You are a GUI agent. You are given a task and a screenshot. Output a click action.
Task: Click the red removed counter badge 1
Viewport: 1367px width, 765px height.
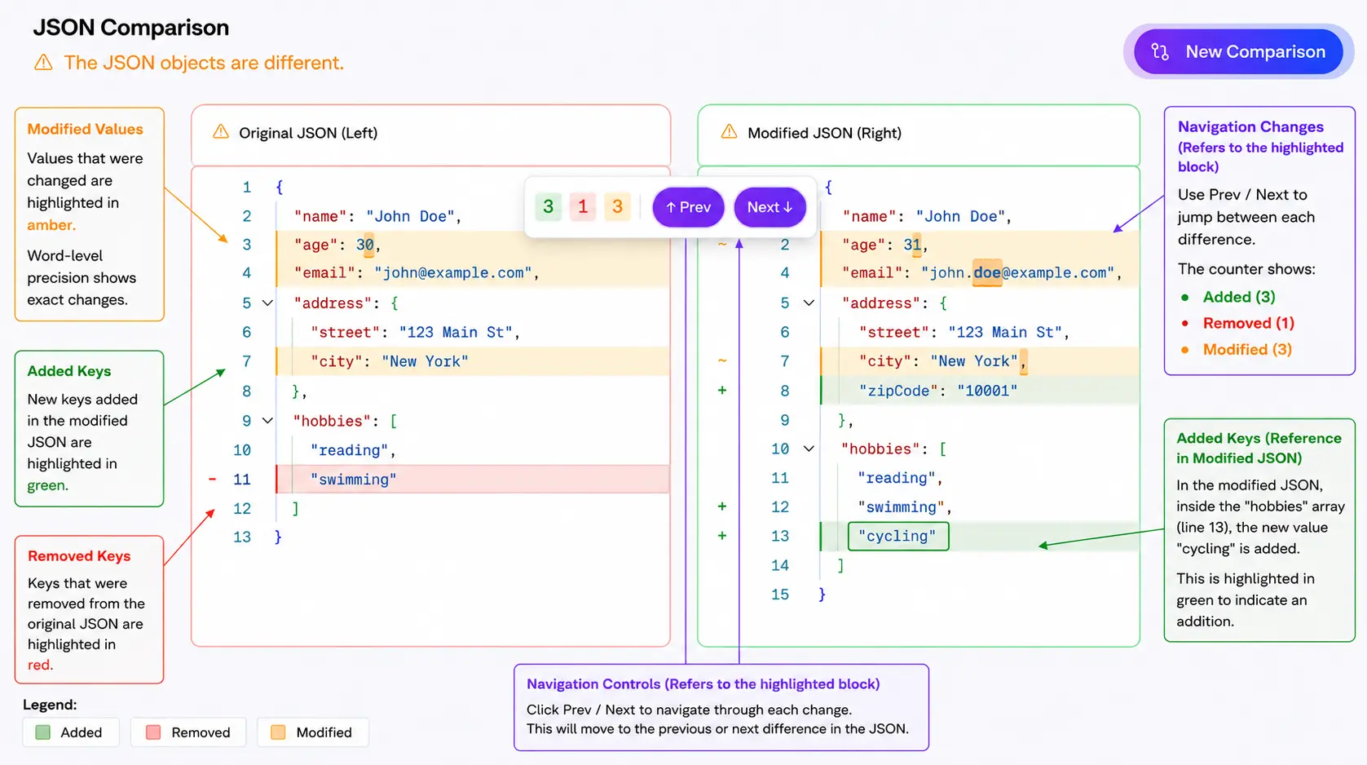click(x=583, y=207)
